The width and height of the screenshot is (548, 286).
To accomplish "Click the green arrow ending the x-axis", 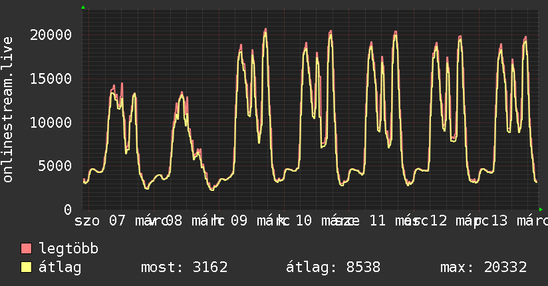I will click(x=541, y=210).
